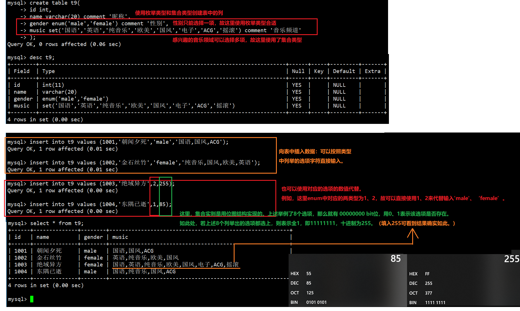The height and width of the screenshot is (311, 520).
Task: Select the DEC 255 row in the calculator
Action: [x=421, y=283]
